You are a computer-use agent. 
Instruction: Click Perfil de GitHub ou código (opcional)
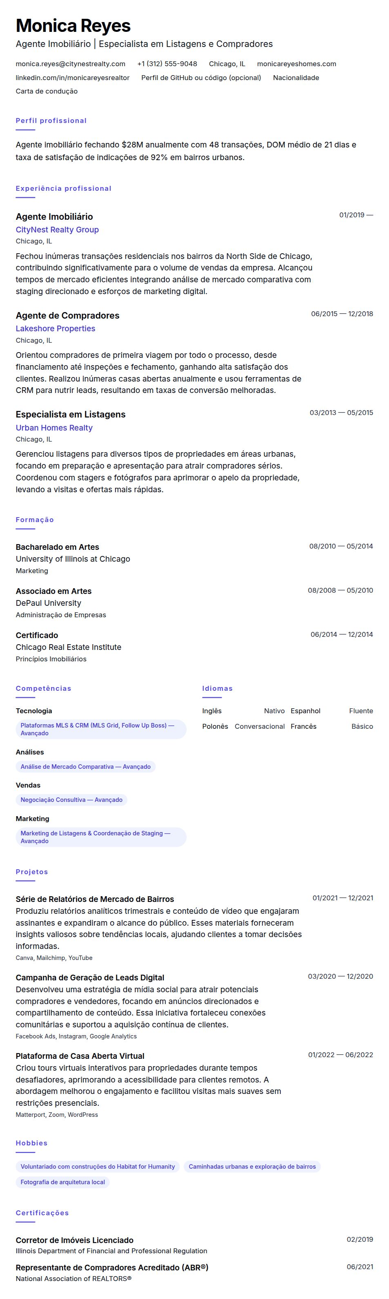tap(201, 78)
